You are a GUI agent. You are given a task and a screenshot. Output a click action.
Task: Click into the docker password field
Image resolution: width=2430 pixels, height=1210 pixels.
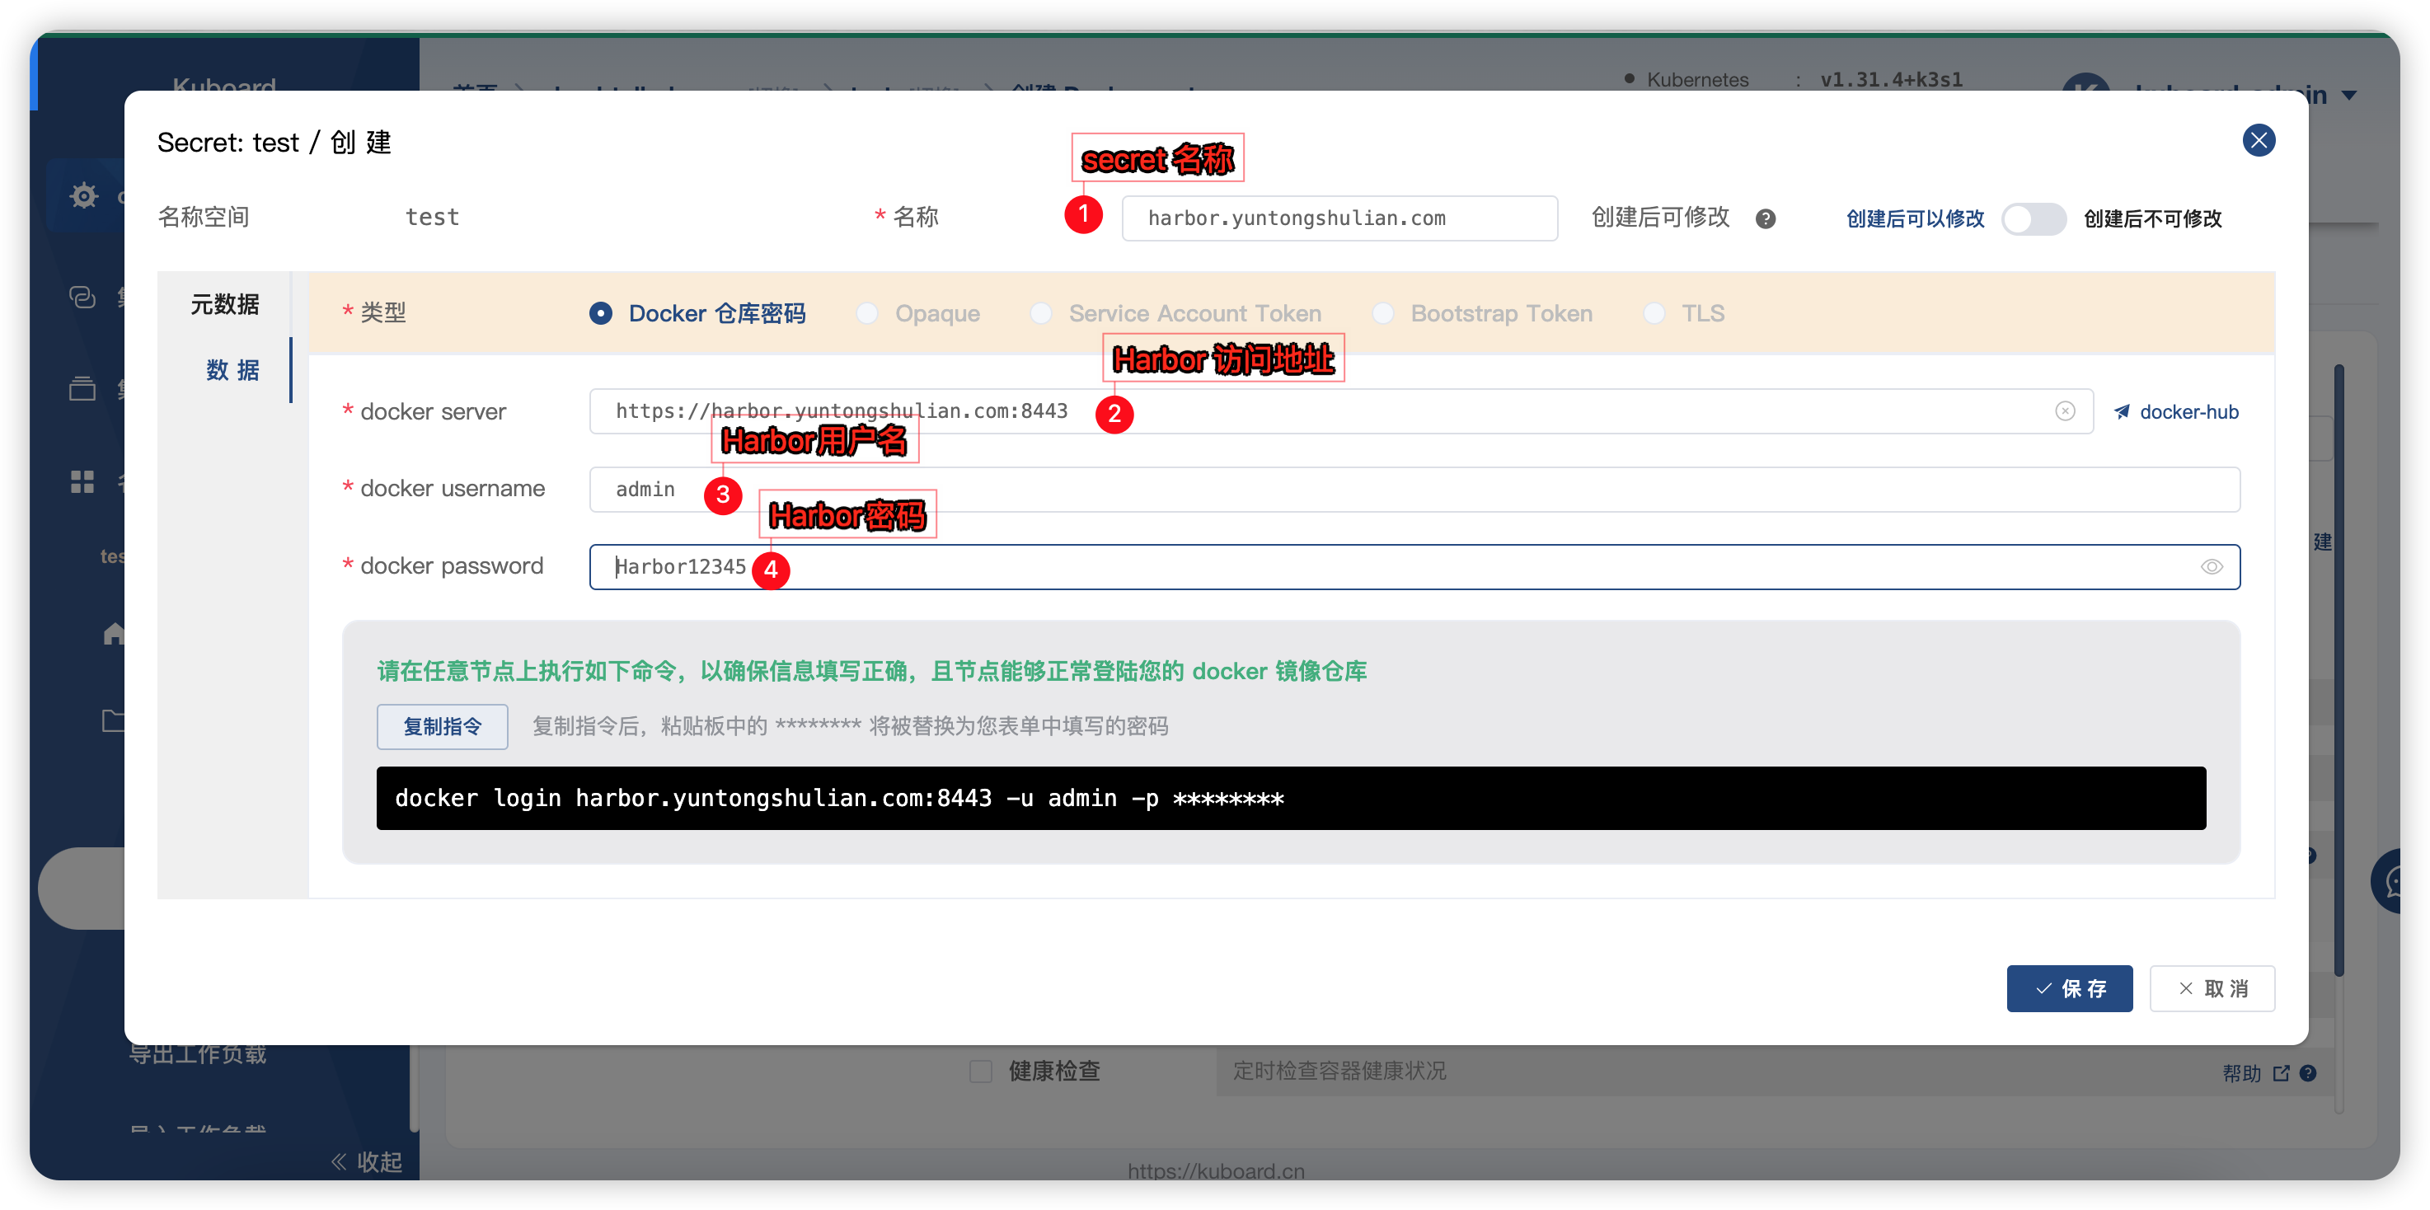click(1414, 567)
